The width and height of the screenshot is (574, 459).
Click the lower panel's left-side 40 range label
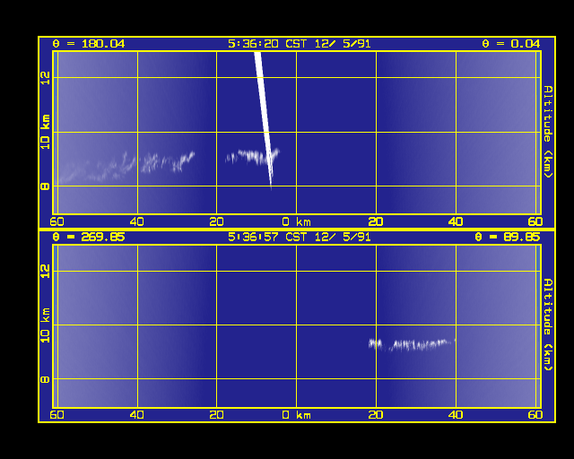[x=137, y=415]
